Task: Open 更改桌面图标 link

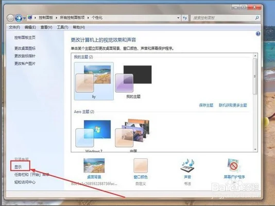Action: pyautogui.click(x=25, y=48)
